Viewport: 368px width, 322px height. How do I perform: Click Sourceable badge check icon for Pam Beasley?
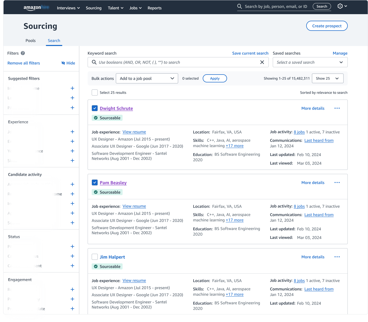click(96, 192)
